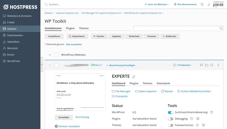Collapse the EXPERTE installation row

[50, 65]
